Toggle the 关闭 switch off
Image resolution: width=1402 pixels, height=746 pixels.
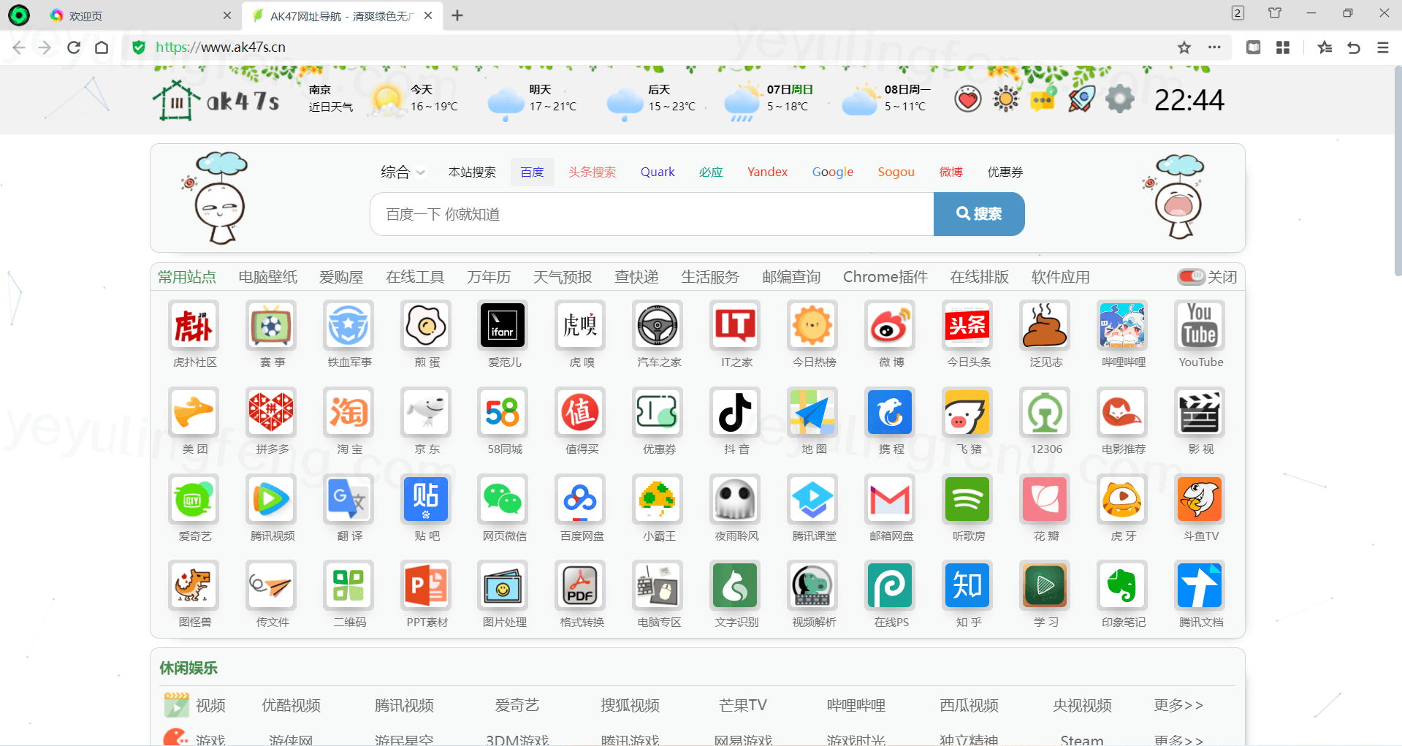coord(1191,277)
